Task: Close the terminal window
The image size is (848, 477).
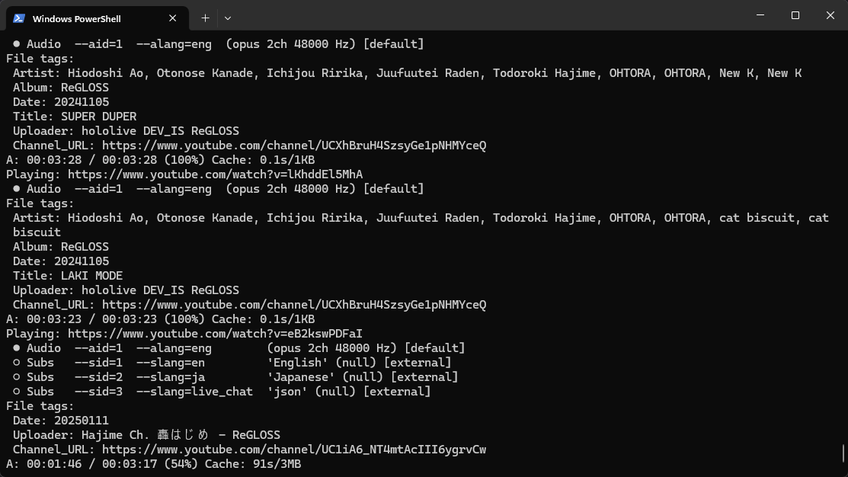Action: 830,15
